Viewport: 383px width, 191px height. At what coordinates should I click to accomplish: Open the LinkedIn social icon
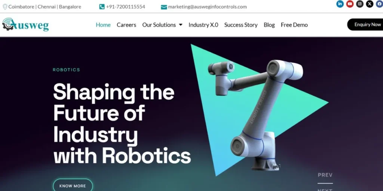point(340,4)
